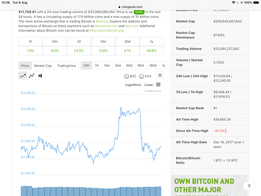The image size is (261, 196).
Task: Click the Volume / Market Cap value 0.1533
Action: pos(218,62)
